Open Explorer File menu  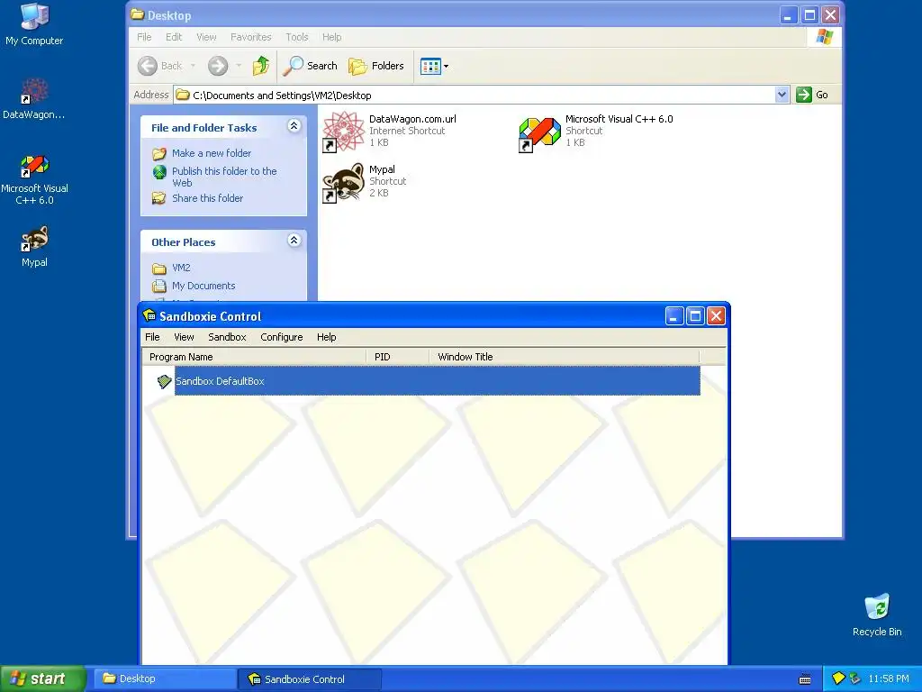(x=144, y=37)
